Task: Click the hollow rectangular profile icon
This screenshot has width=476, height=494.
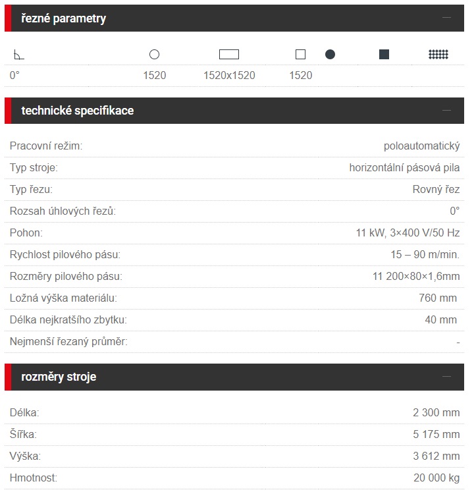Action: click(229, 55)
